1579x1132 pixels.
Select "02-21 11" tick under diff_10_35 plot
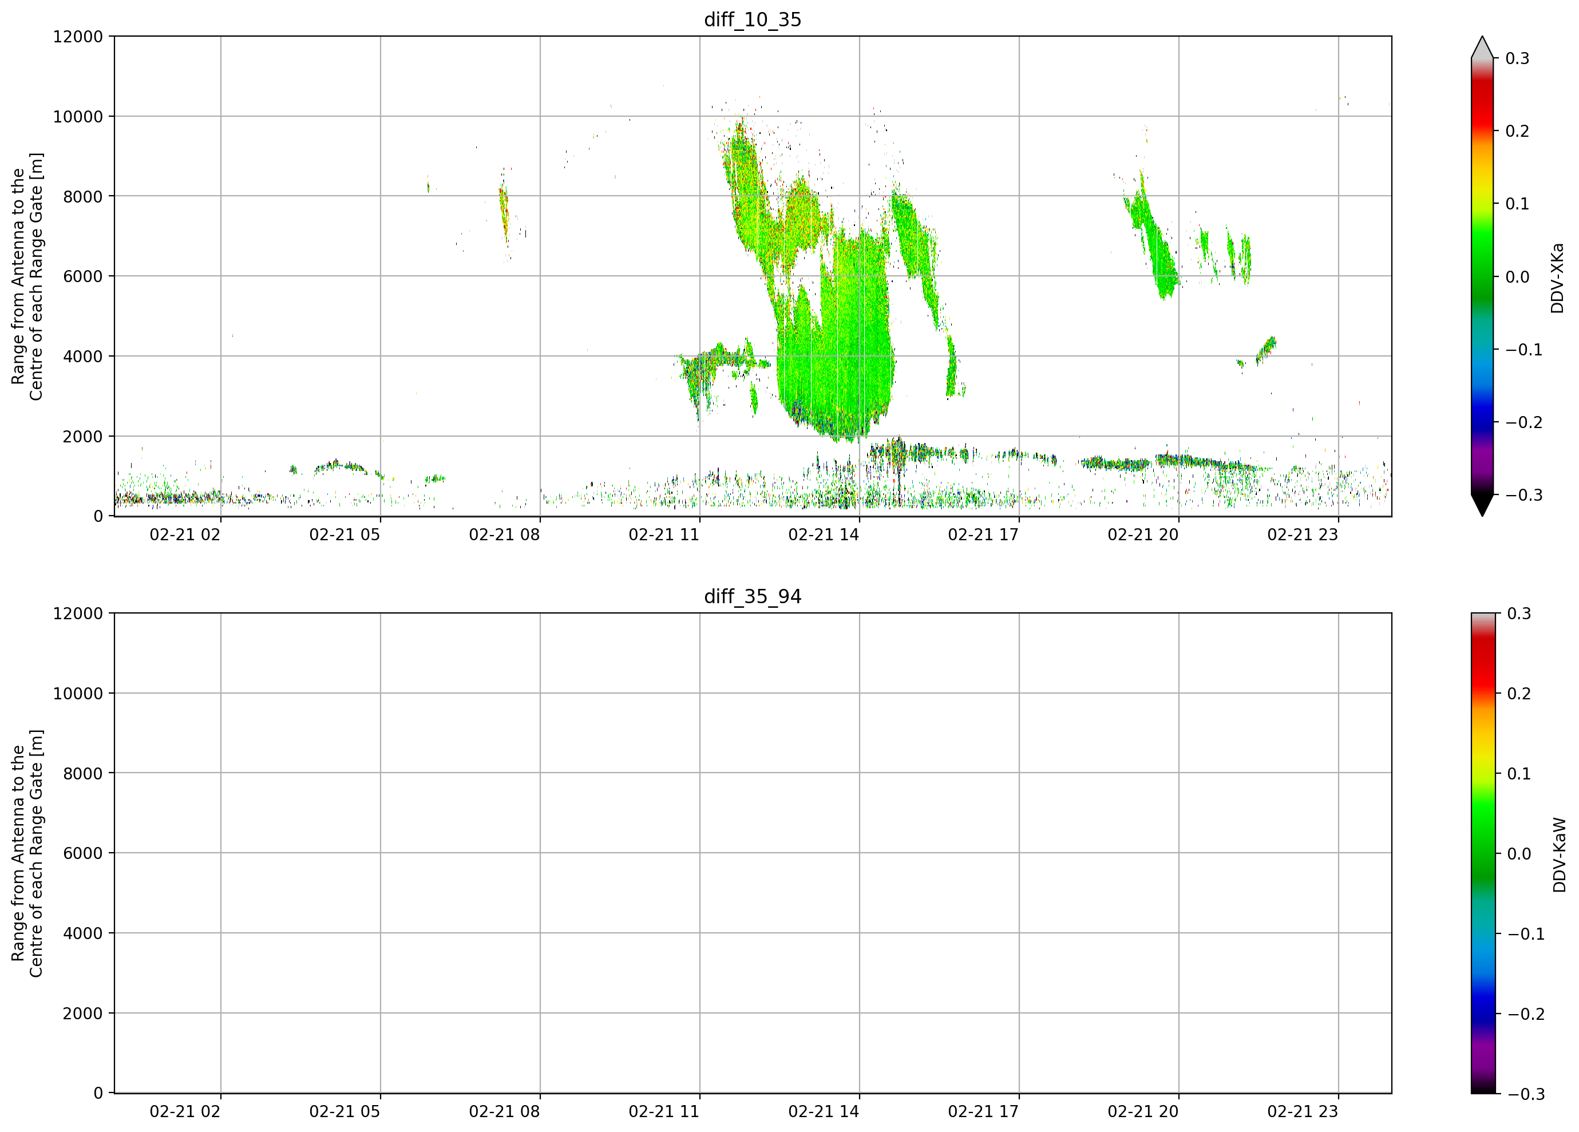[664, 535]
